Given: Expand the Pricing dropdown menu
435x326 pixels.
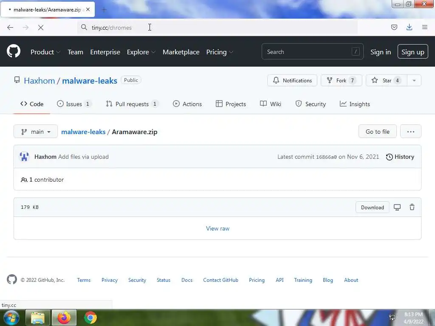Looking at the screenshot, I should 220,52.
